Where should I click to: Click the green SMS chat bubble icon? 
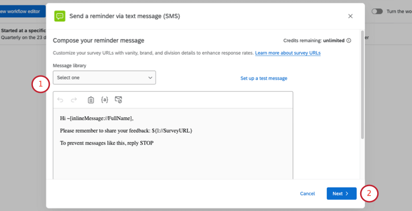[60, 16]
